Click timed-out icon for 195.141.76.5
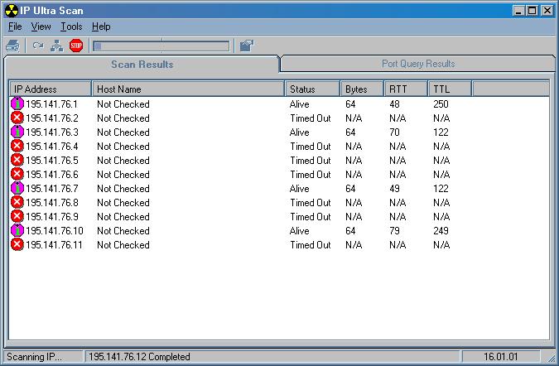559x366 pixels. pyautogui.click(x=17, y=160)
